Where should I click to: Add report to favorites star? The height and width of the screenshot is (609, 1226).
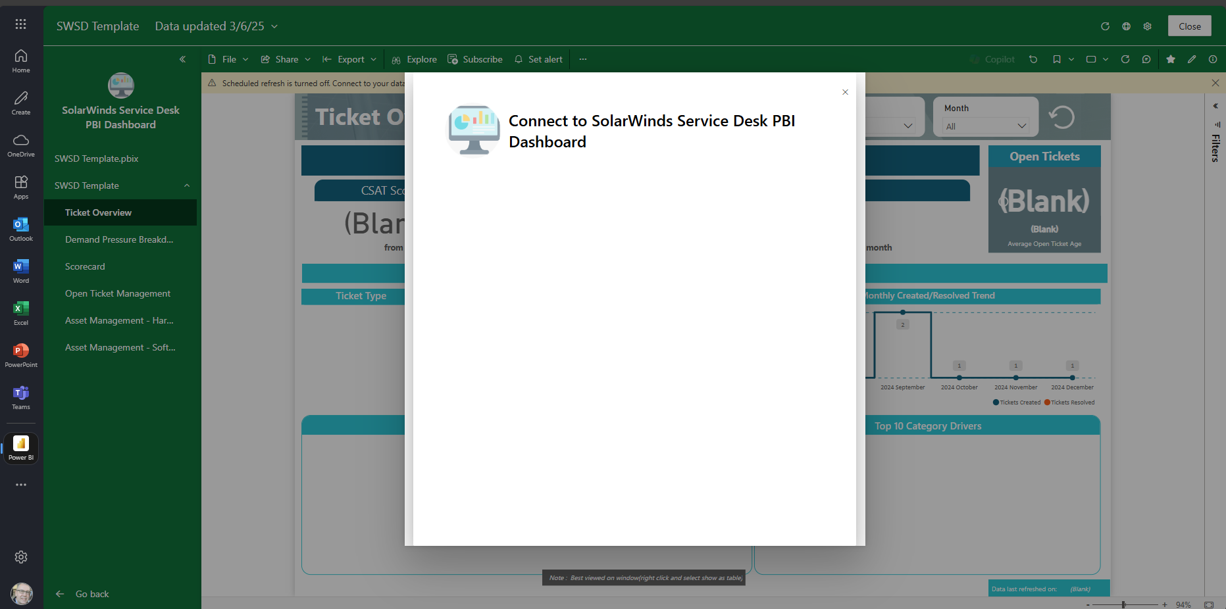tap(1171, 59)
